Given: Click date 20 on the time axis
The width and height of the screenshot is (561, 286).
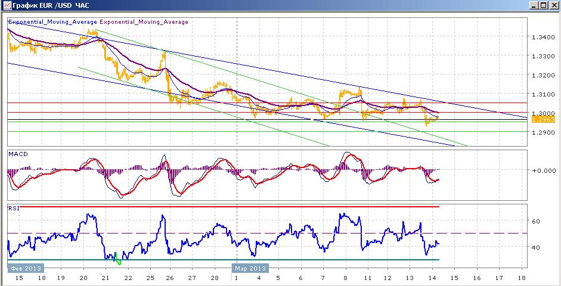Looking at the screenshot, I should coord(83,278).
